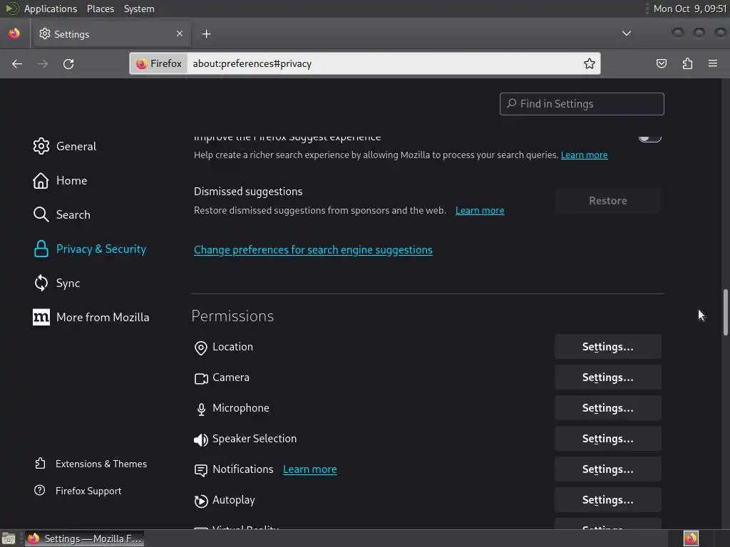The width and height of the screenshot is (730, 547).
Task: Open Camera permission Settings button
Action: pos(607,377)
